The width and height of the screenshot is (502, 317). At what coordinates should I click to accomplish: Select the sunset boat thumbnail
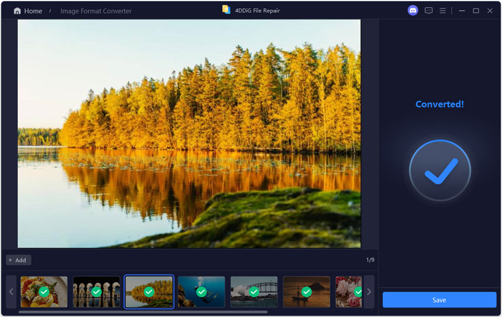tap(307, 292)
